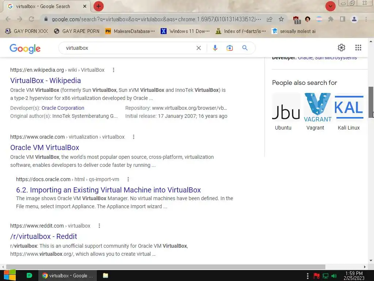The width and height of the screenshot is (374, 281).
Task: Open options for the Wikipedia result
Action: [x=114, y=70]
